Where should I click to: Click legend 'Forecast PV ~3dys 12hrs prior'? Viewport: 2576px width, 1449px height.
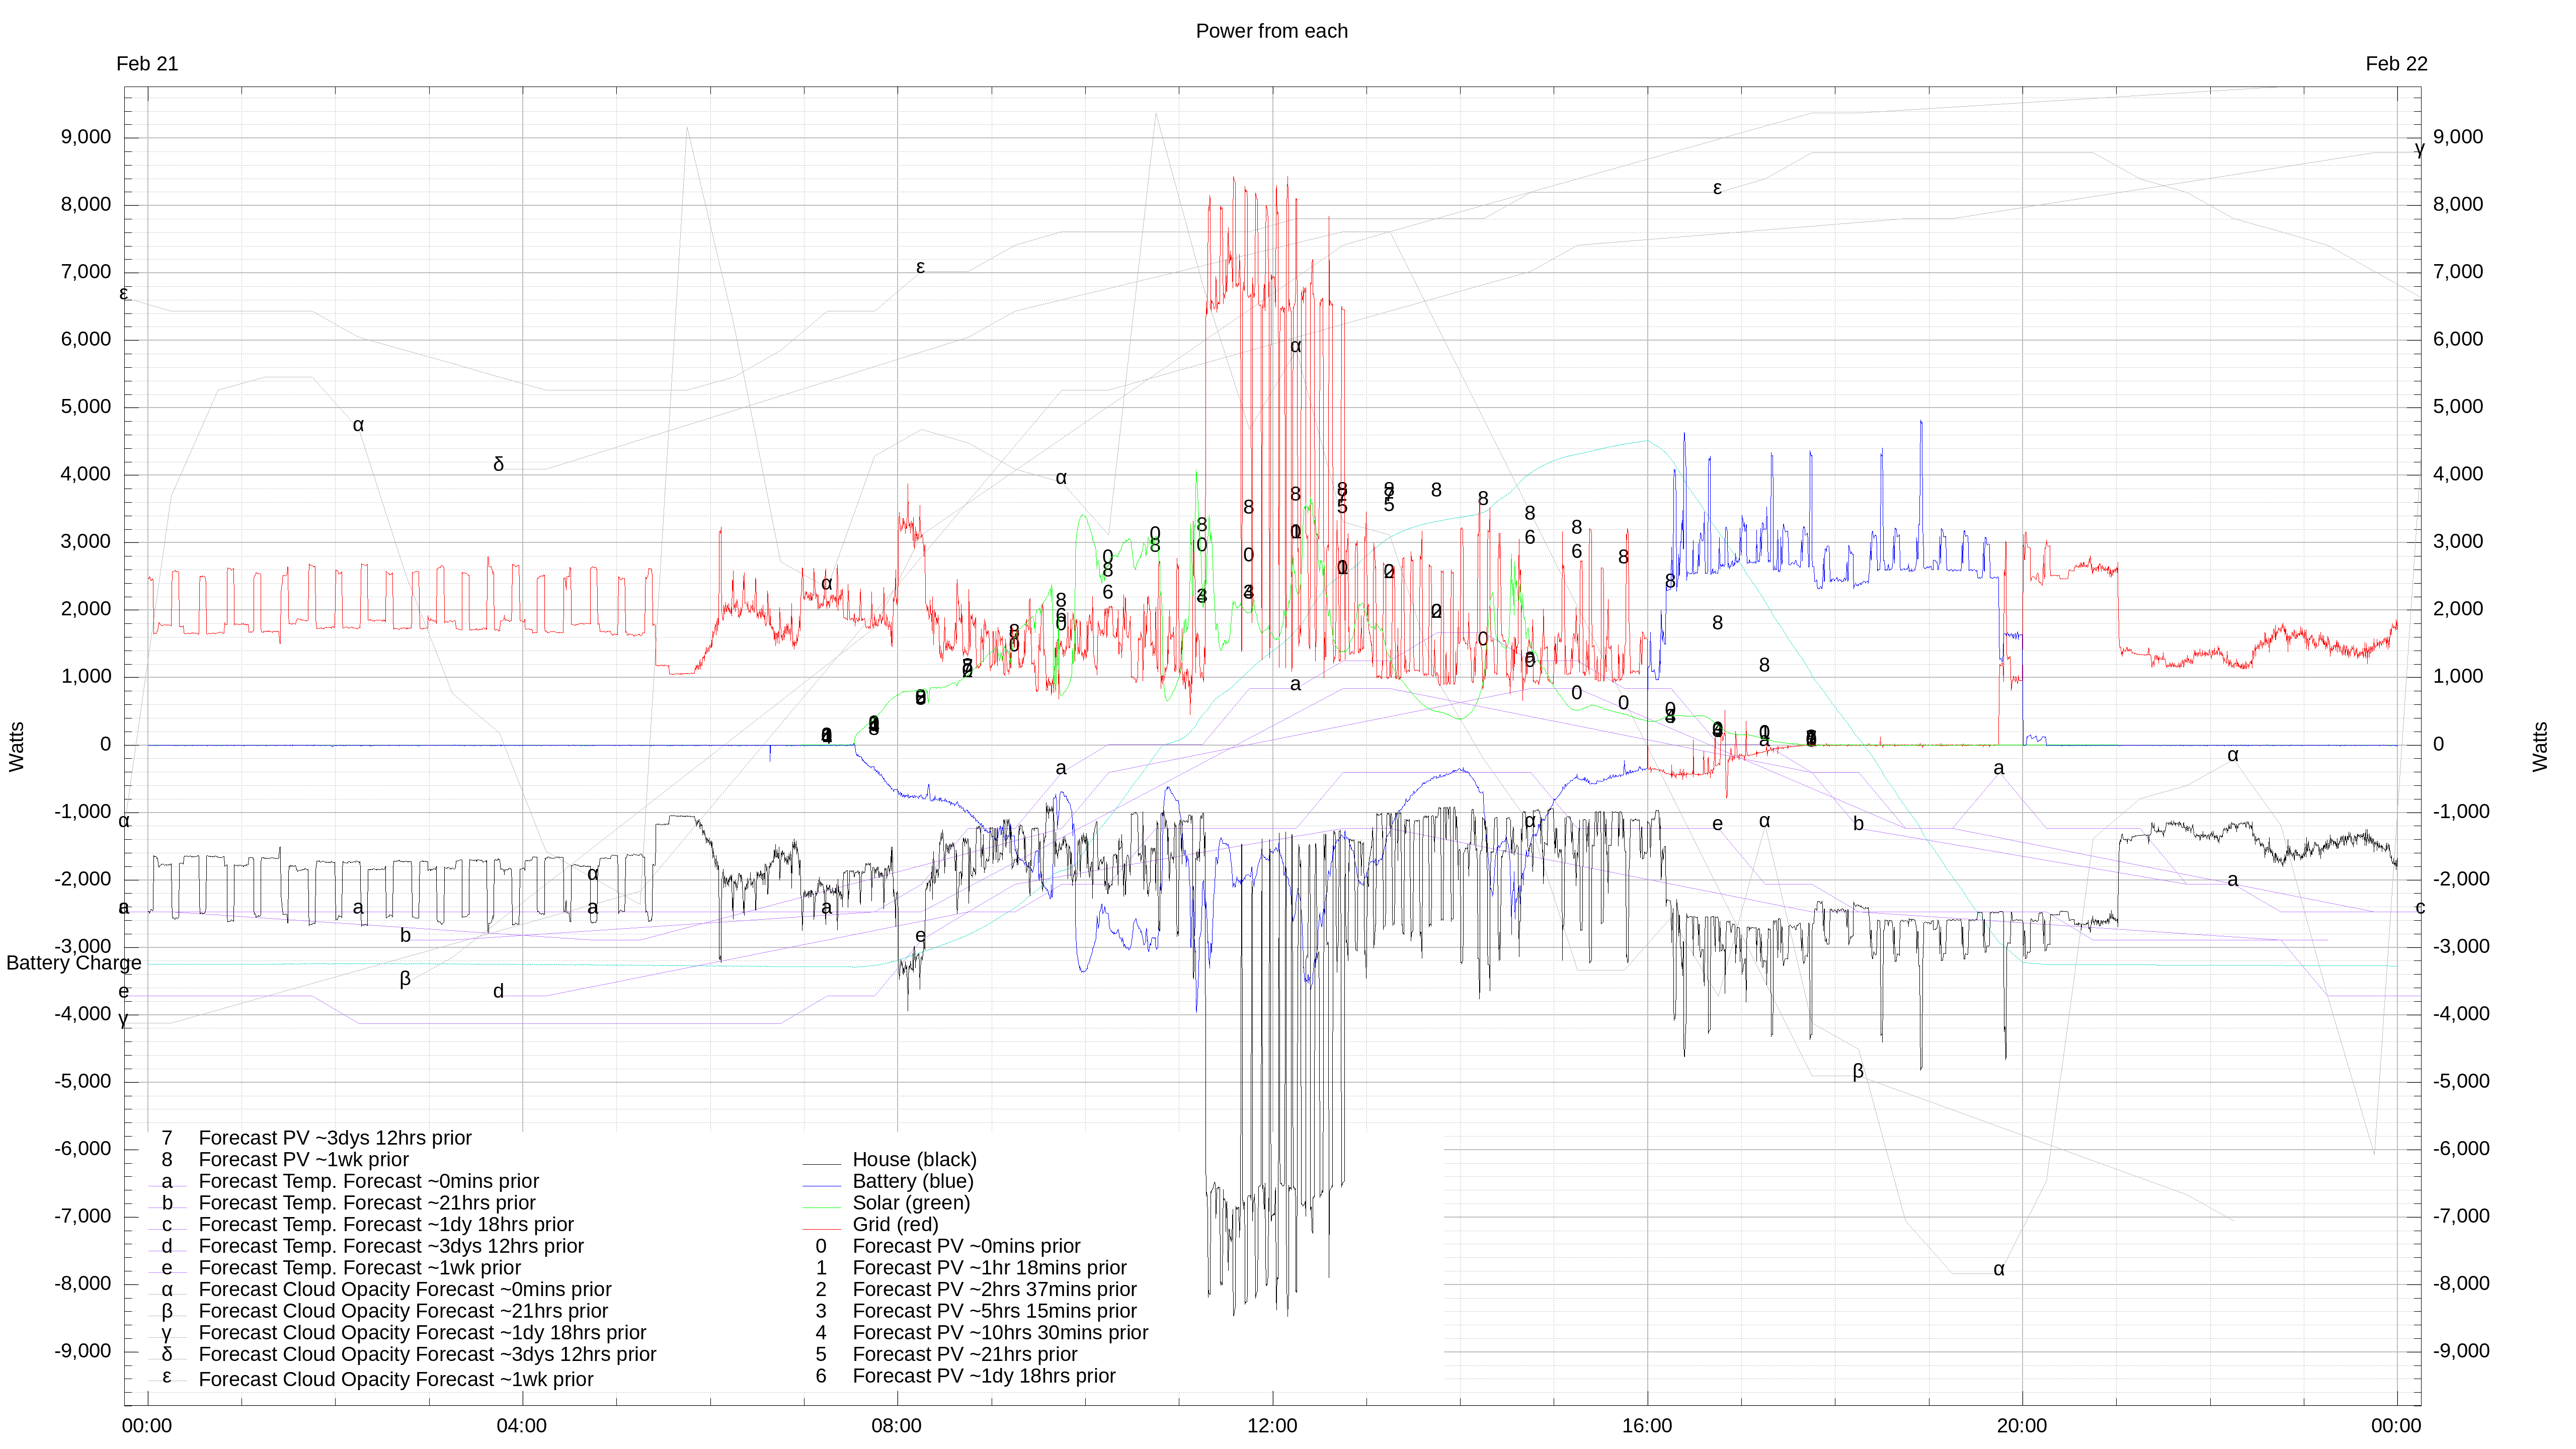point(335,1138)
